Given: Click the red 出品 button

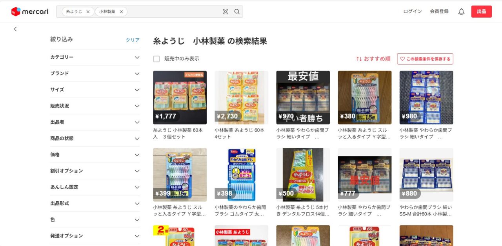Looking at the screenshot, I should coord(482,12).
